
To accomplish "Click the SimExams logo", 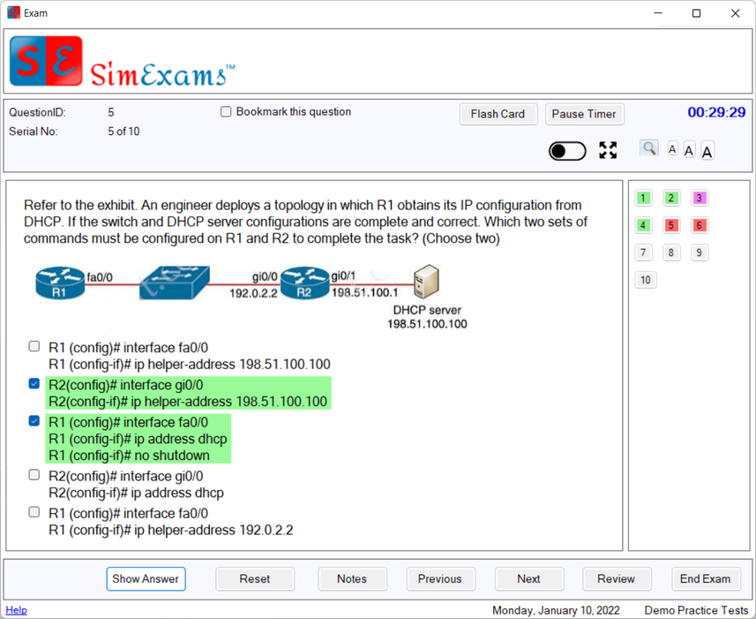I will [123, 63].
